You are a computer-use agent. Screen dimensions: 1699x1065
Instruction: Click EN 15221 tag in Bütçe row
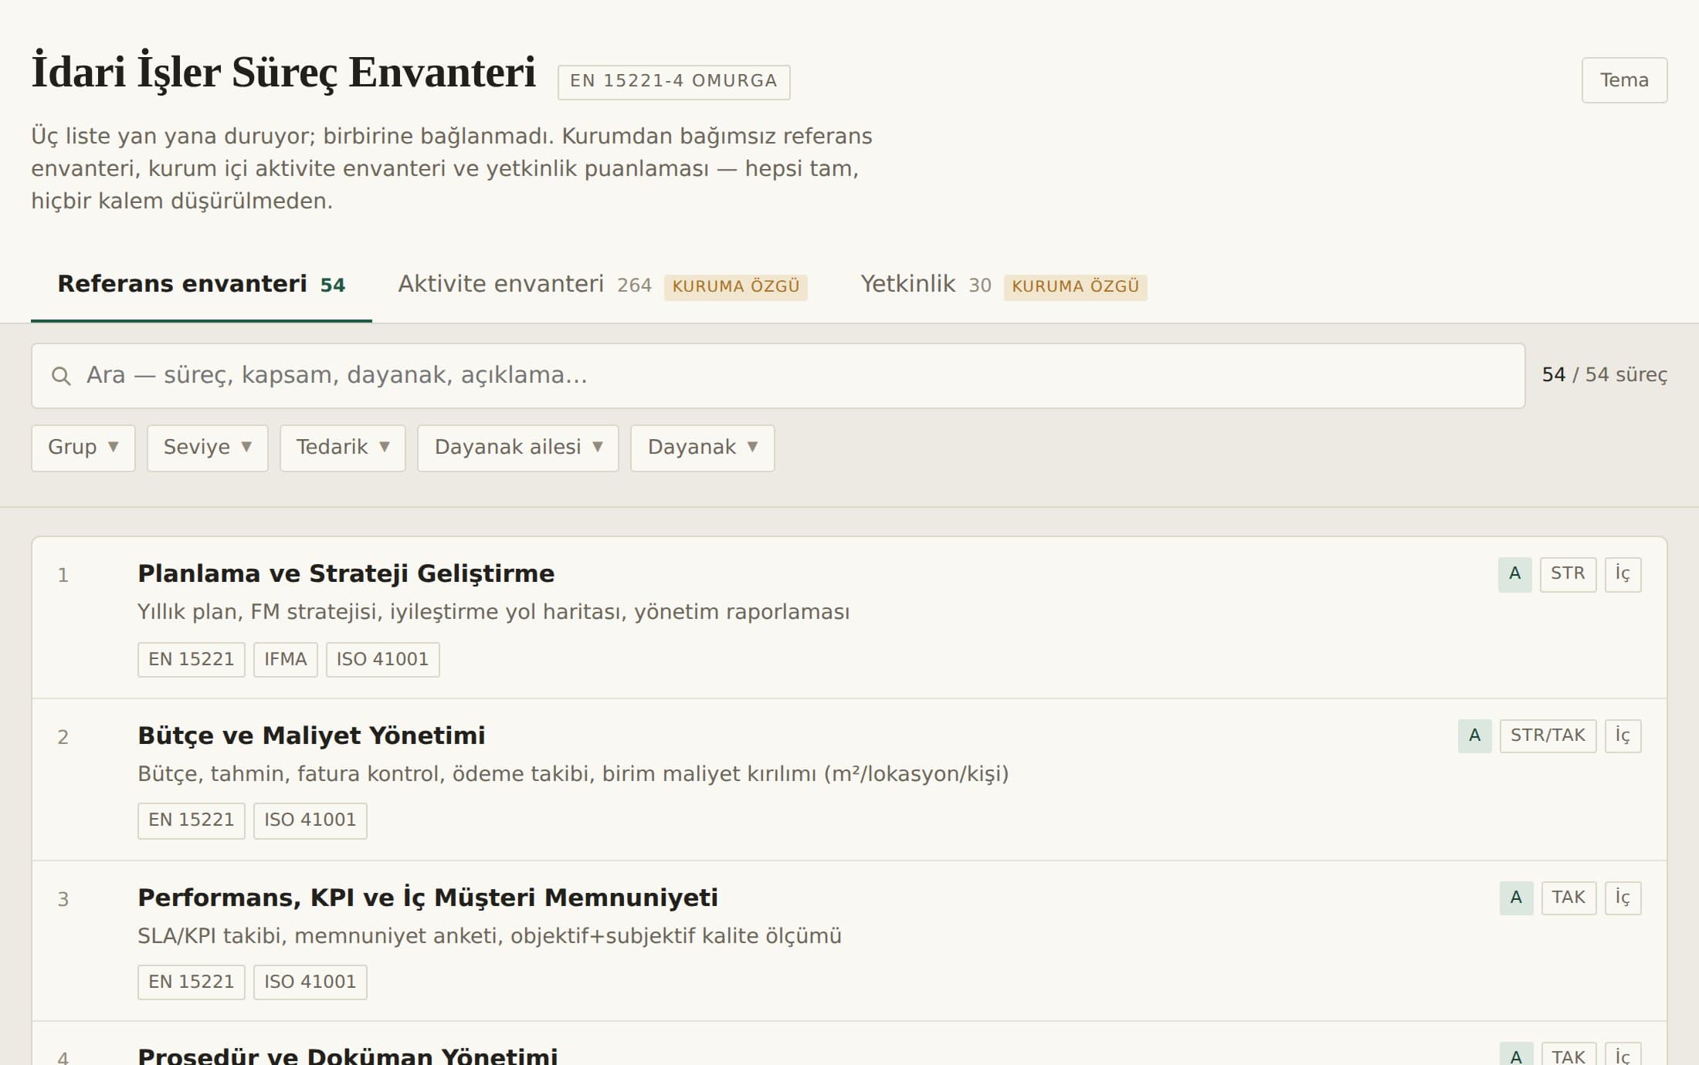tap(192, 820)
